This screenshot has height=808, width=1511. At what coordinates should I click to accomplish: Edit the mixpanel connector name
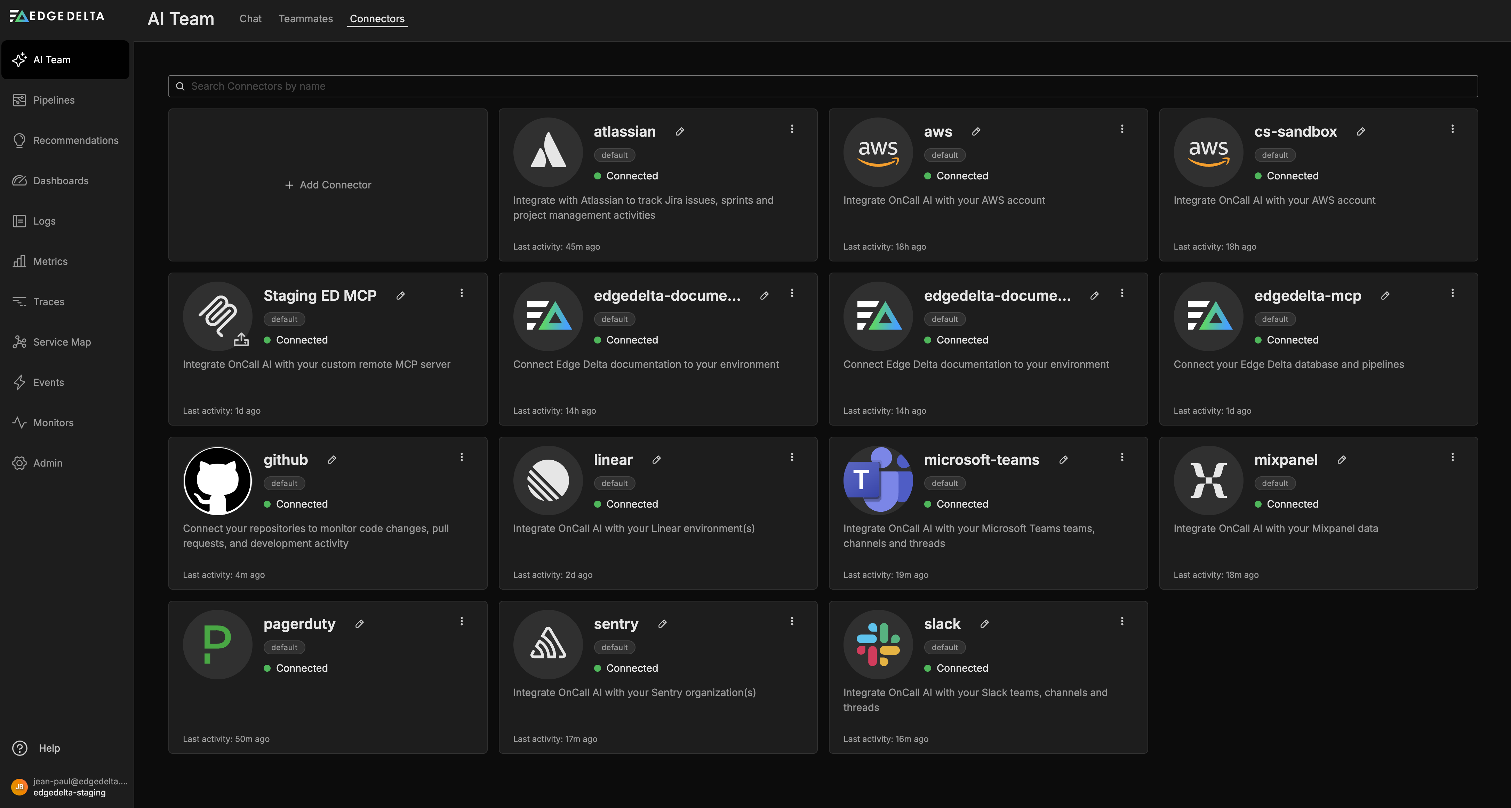pyautogui.click(x=1342, y=460)
